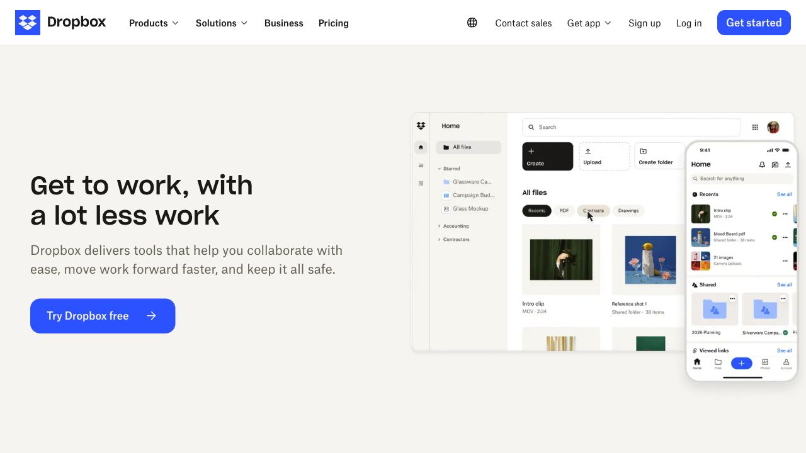This screenshot has height=453, width=806.
Task: Select the Recents filter tab
Action: point(536,211)
